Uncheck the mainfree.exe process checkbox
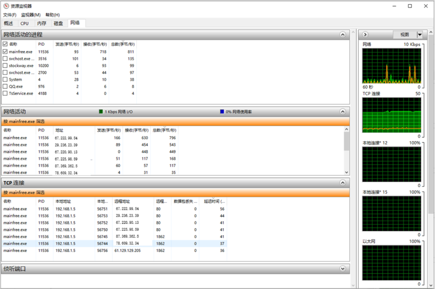 tap(5, 52)
